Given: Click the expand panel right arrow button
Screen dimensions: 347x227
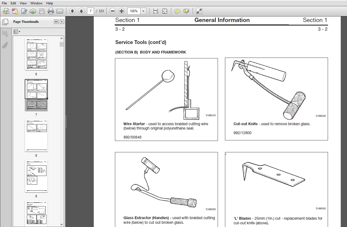Looking at the screenshot, I should [62, 22].
